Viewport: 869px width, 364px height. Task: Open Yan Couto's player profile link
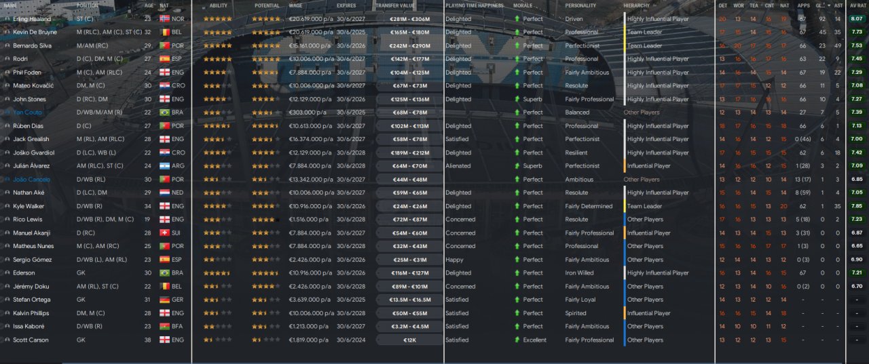28,113
